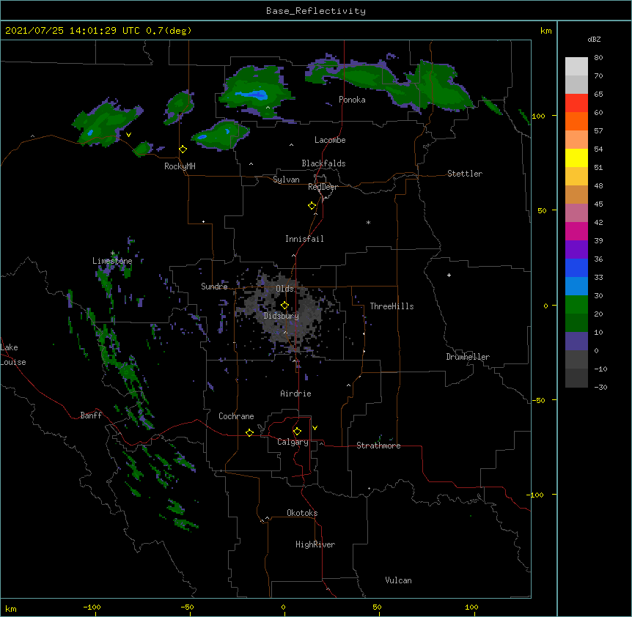Click the Ponoka city label

click(352, 100)
